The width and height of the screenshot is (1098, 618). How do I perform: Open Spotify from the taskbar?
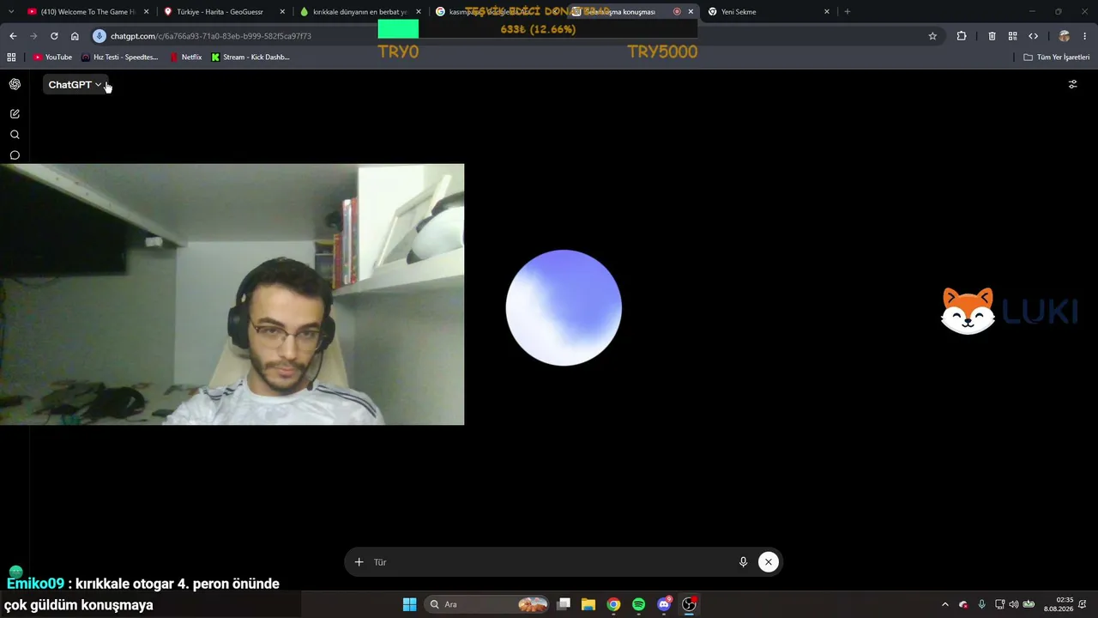tap(638, 604)
